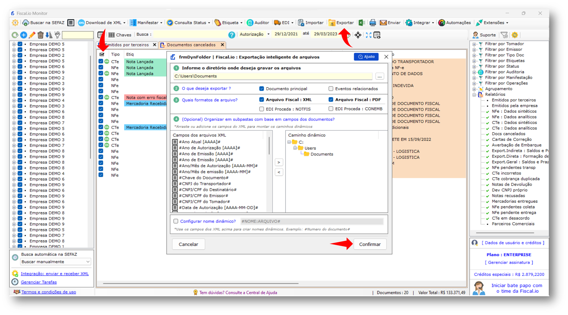Image resolution: width=568 pixels, height=315 pixels.
Task: Open the Extensões menu
Action: tap(492, 22)
